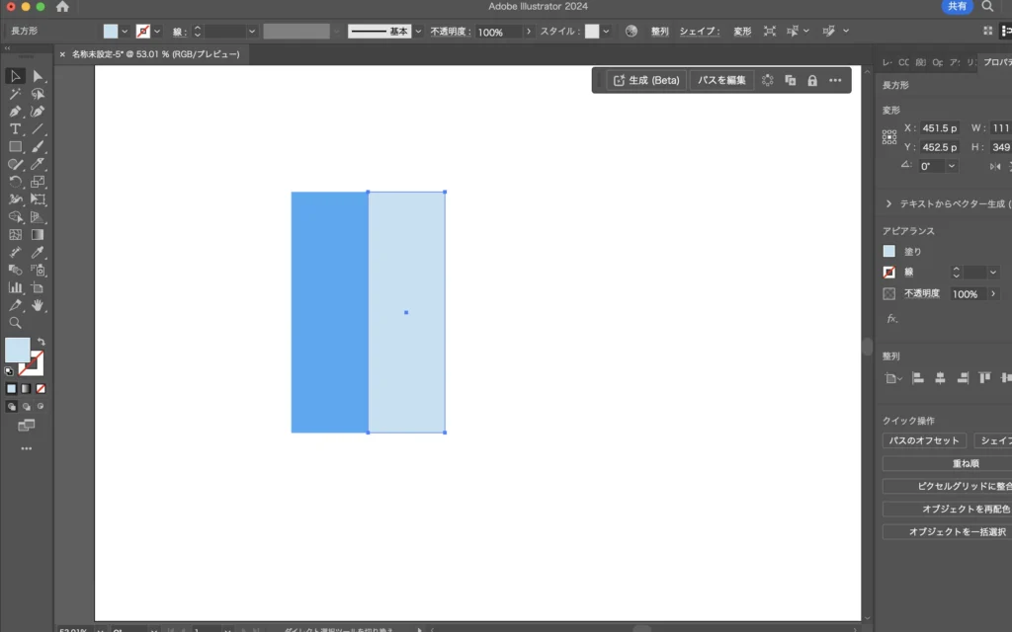This screenshot has width=1012, height=632.
Task: Swap fill and stroke colors arrow
Action: 40,342
